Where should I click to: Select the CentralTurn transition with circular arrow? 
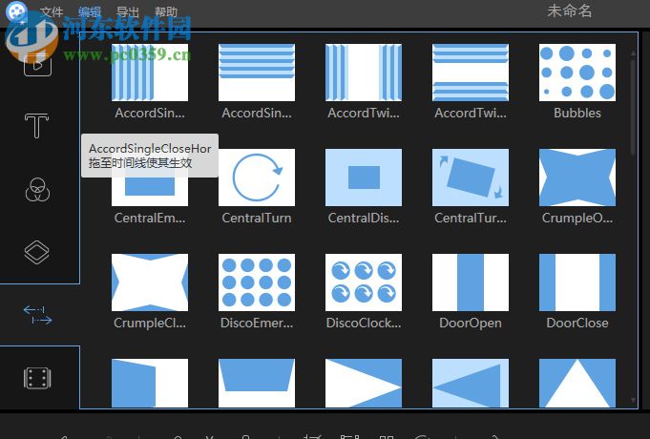(x=257, y=178)
